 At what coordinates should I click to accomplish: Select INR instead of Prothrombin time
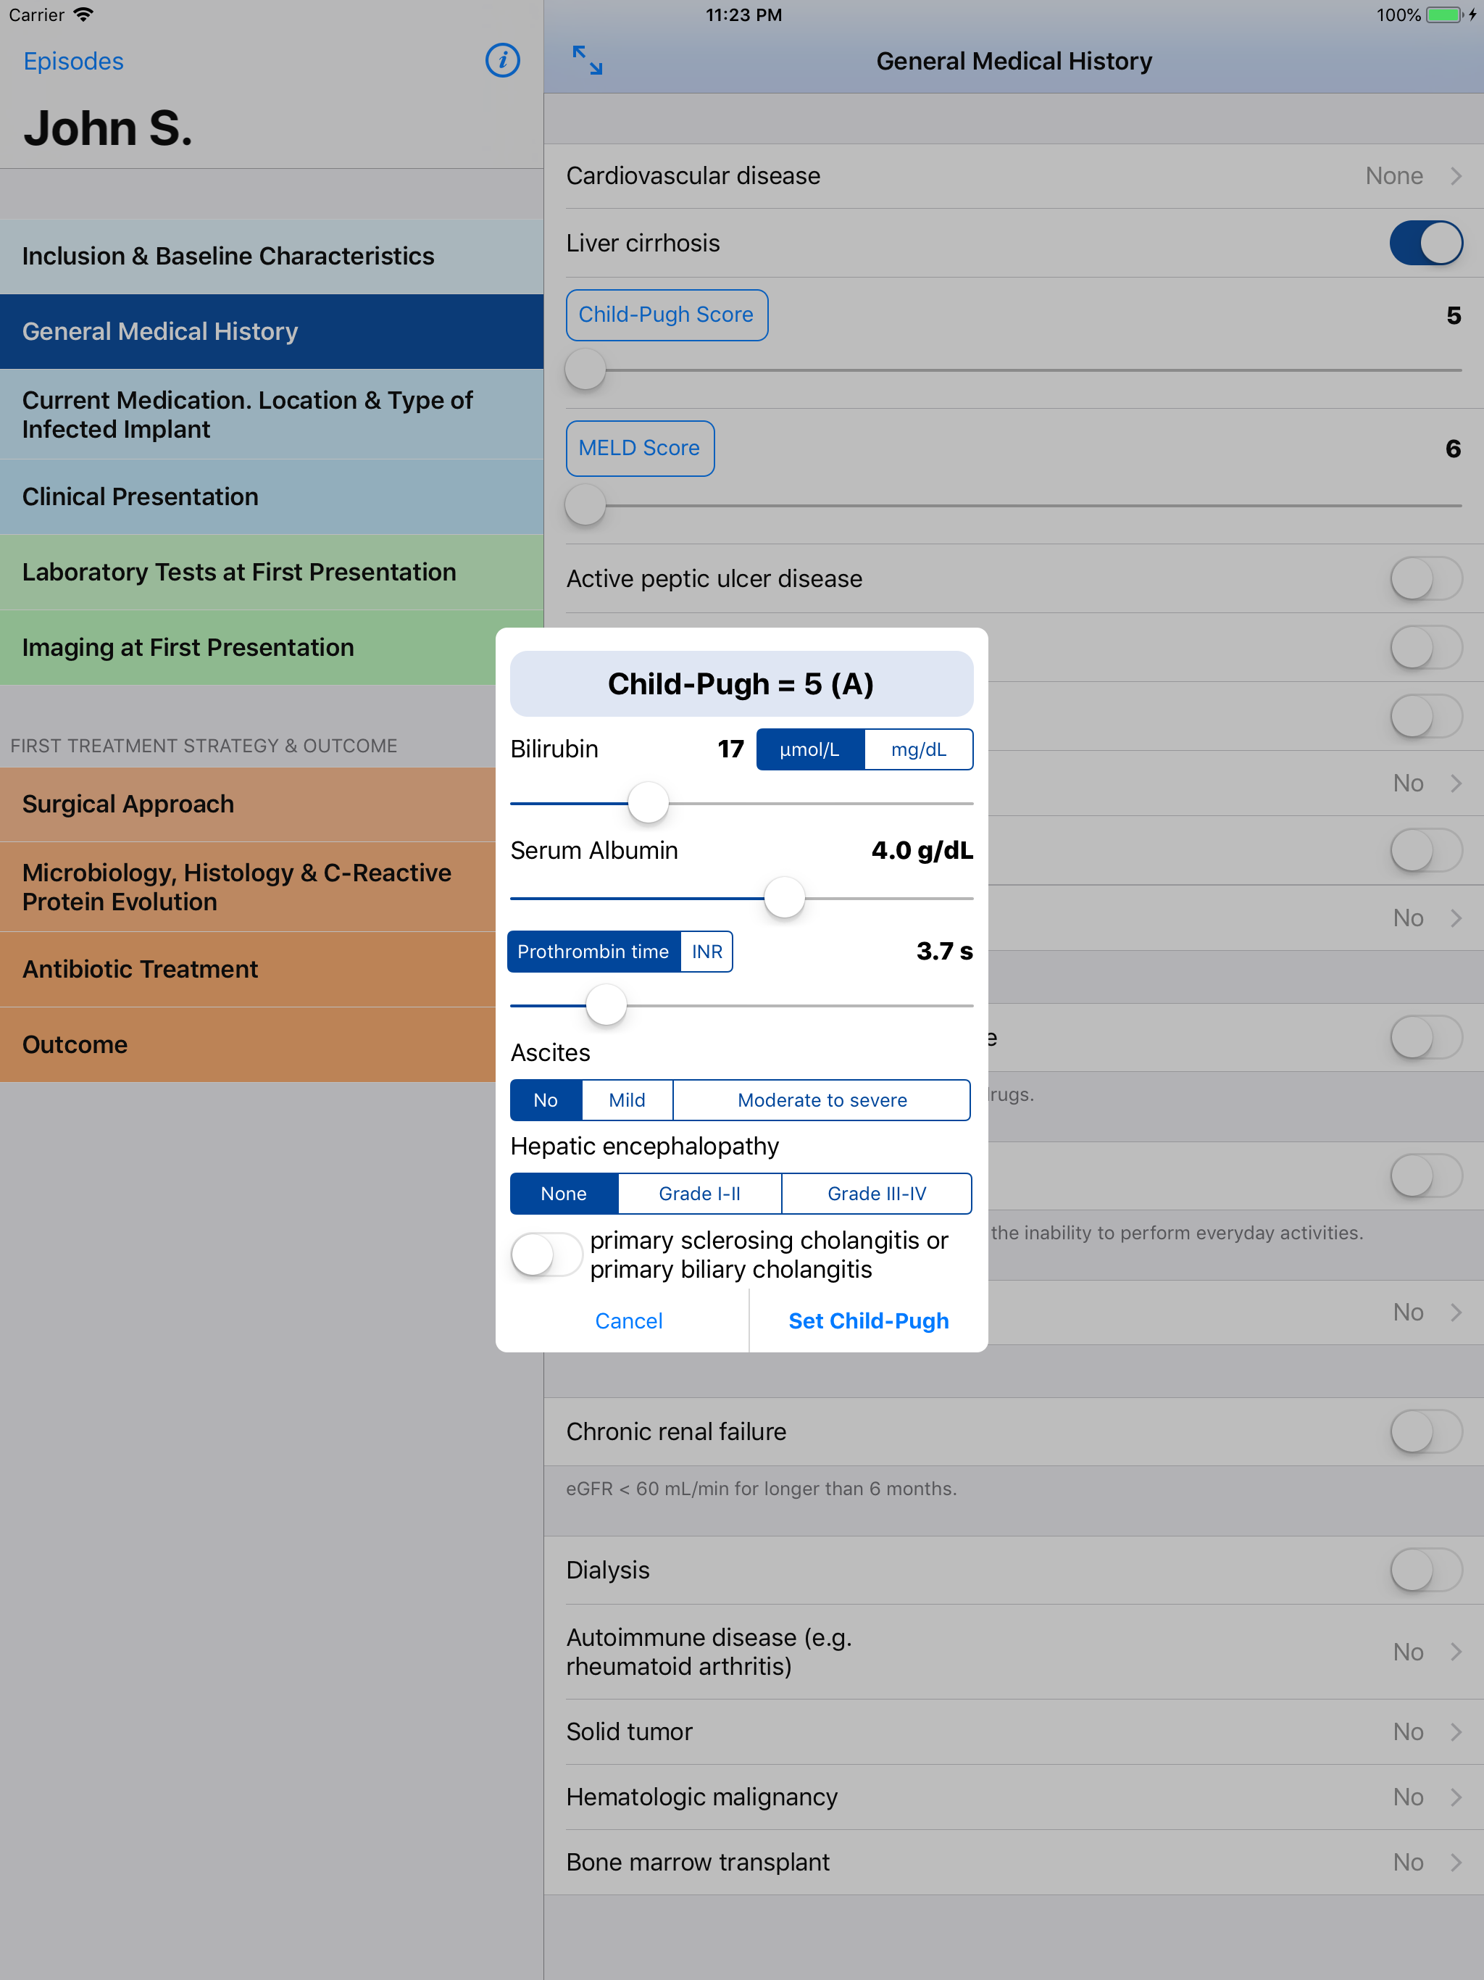706,952
